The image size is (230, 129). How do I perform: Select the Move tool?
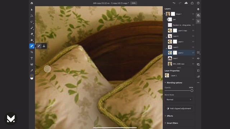pos(32,10)
